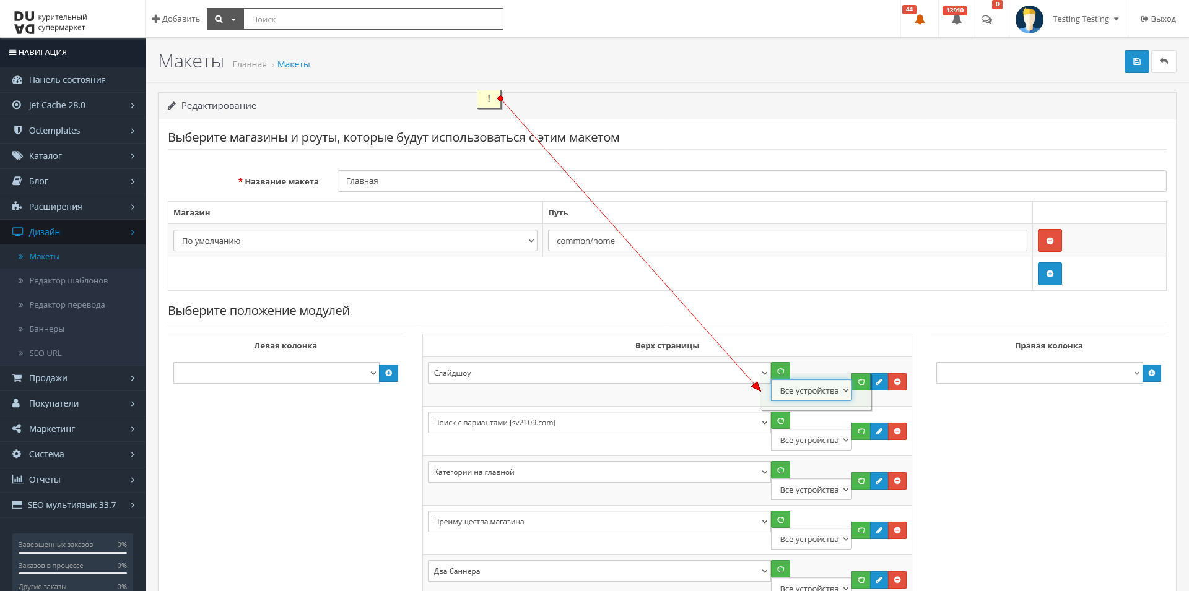Open the Поиск с вариантами module dropdown
Screen dimensions: 1189x591
tap(599, 423)
